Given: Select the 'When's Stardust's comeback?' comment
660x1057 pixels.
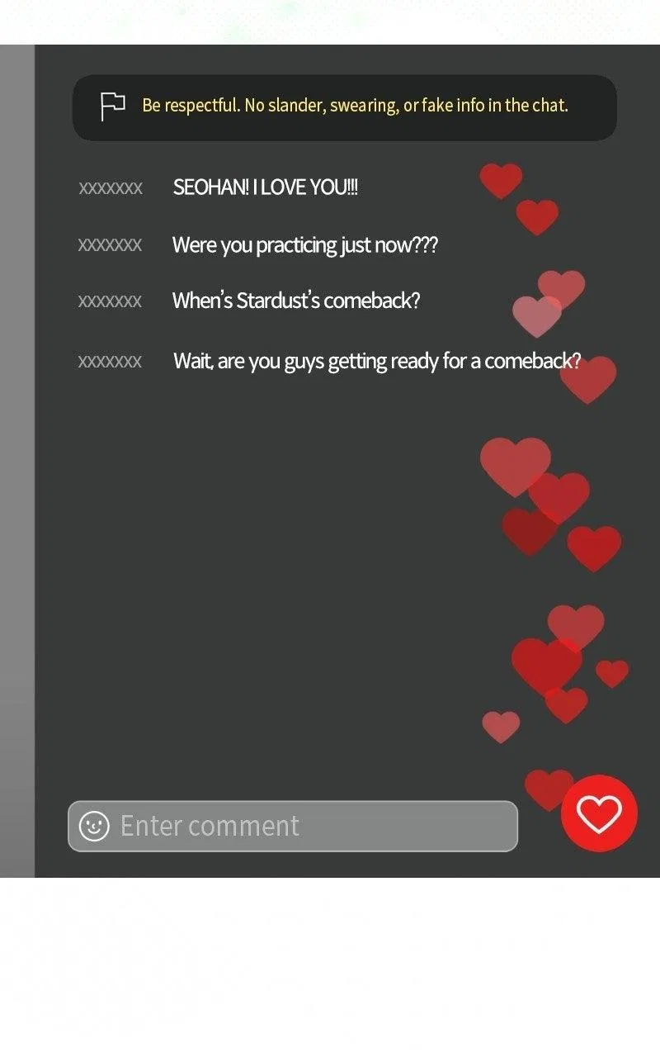Looking at the screenshot, I should point(296,301).
